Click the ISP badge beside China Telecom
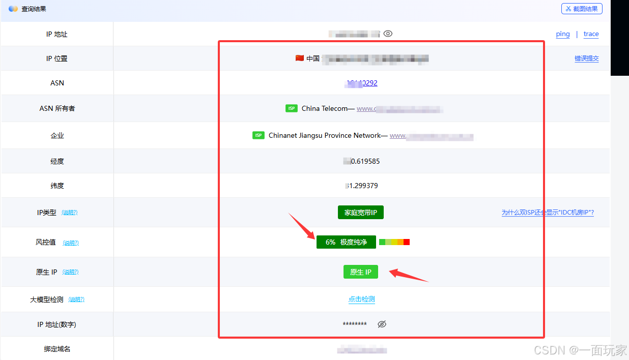This screenshot has width=629, height=360. tap(292, 108)
